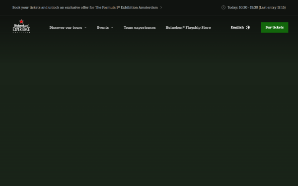Screen dimensions: 298x186
Task: Click today's opening hours text
Action: pos(257,7)
